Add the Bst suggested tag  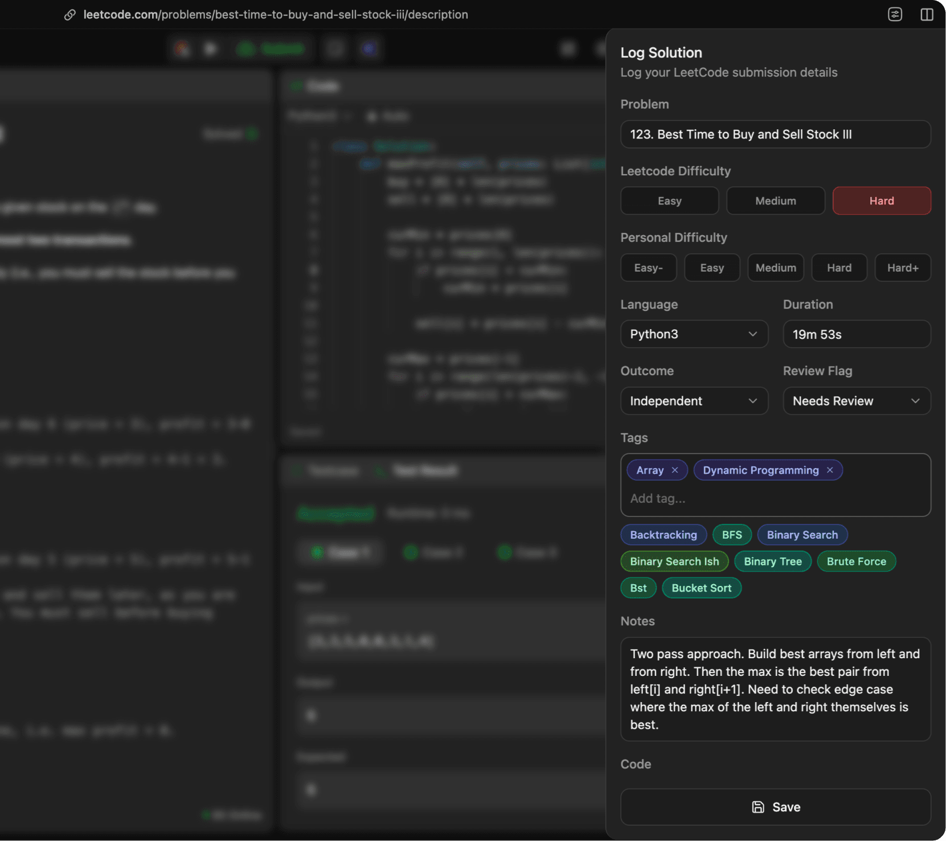[x=638, y=588]
